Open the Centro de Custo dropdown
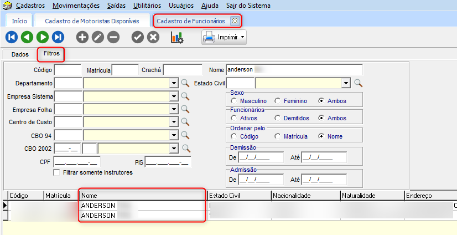The width and height of the screenshot is (457, 235). tap(173, 122)
